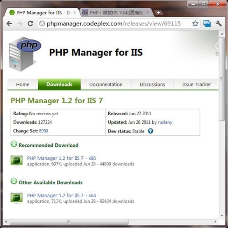The image size is (228, 228).
Task: Close the PHP Manager for IIS tab
Action: tap(74, 12)
